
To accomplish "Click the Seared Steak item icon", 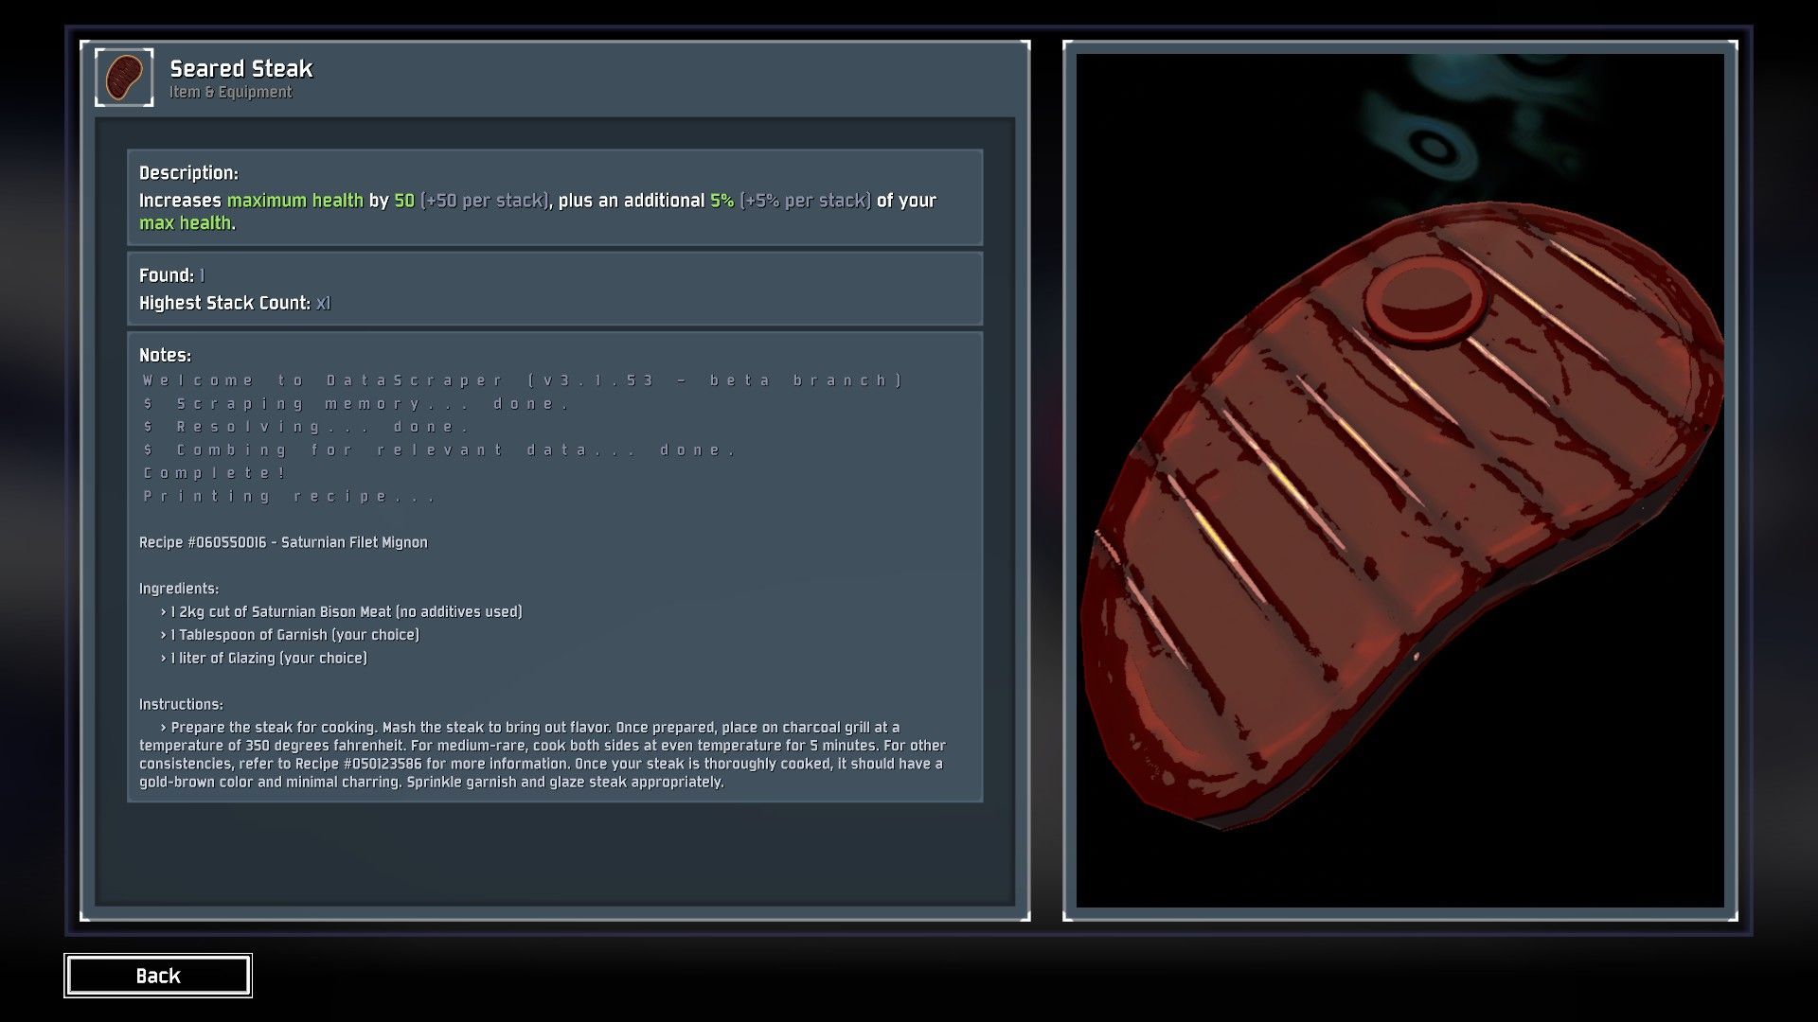I will click(124, 78).
